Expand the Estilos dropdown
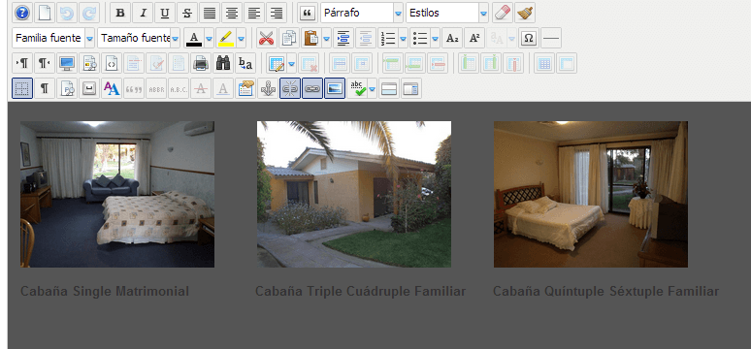The width and height of the screenshot is (751, 349). (447, 13)
